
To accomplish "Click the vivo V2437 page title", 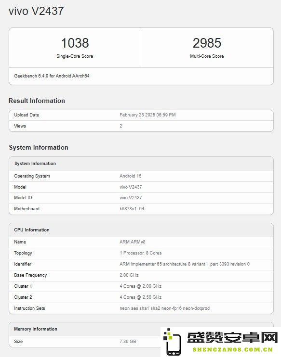I will (36, 11).
